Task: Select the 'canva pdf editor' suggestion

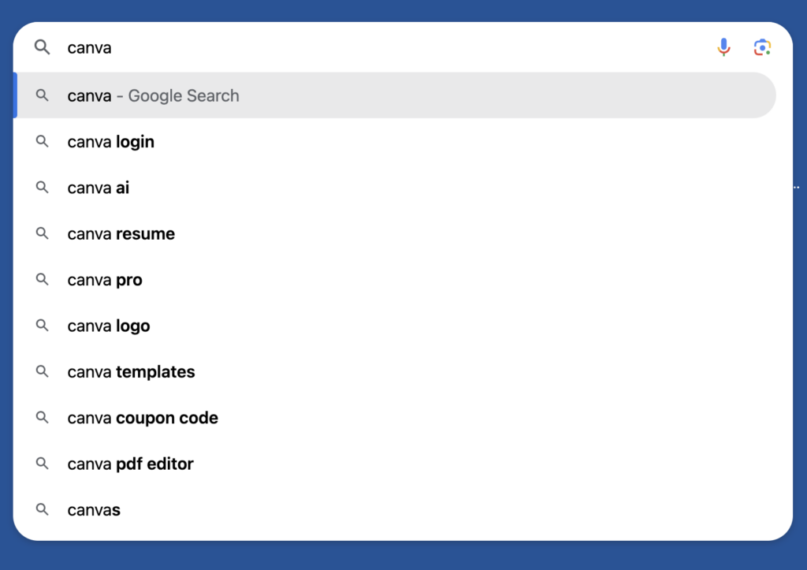Action: tap(130, 464)
